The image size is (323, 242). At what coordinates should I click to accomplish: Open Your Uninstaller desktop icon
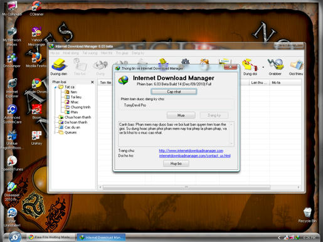[12, 218]
